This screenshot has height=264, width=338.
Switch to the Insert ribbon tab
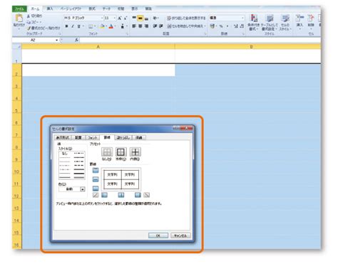50,9
